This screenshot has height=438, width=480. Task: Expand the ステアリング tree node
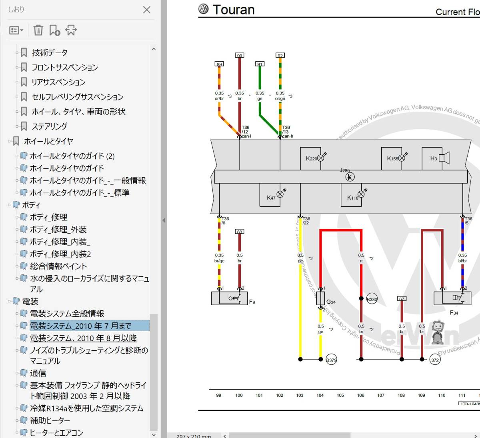(17, 126)
